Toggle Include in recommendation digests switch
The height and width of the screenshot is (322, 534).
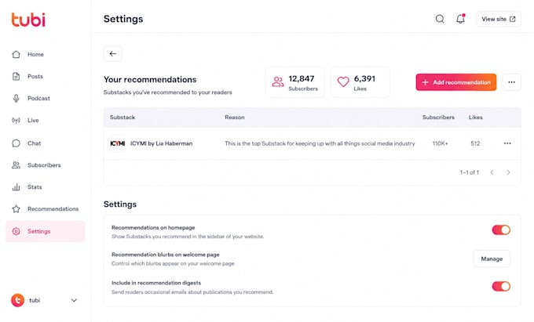(x=501, y=286)
